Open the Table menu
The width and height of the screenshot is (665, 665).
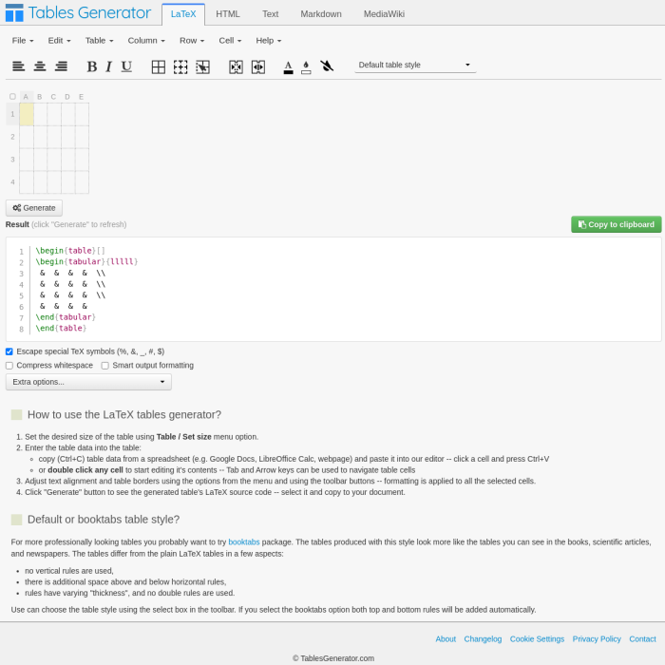coord(99,41)
